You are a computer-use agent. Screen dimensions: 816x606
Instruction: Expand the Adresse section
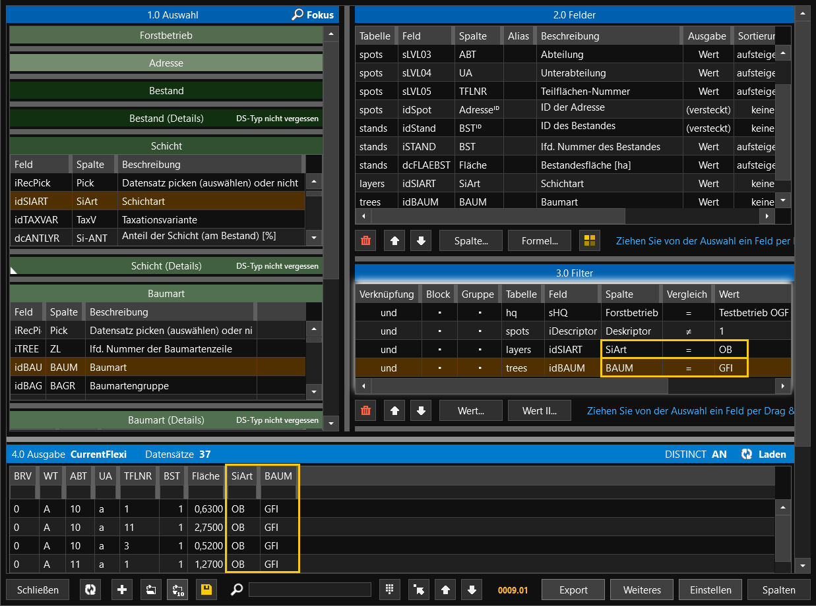[x=166, y=63]
